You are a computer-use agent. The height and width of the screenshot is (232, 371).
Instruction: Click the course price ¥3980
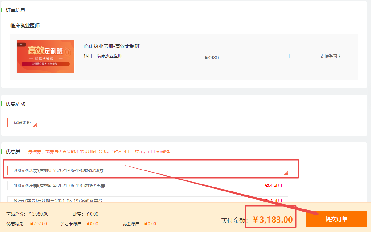(212, 58)
